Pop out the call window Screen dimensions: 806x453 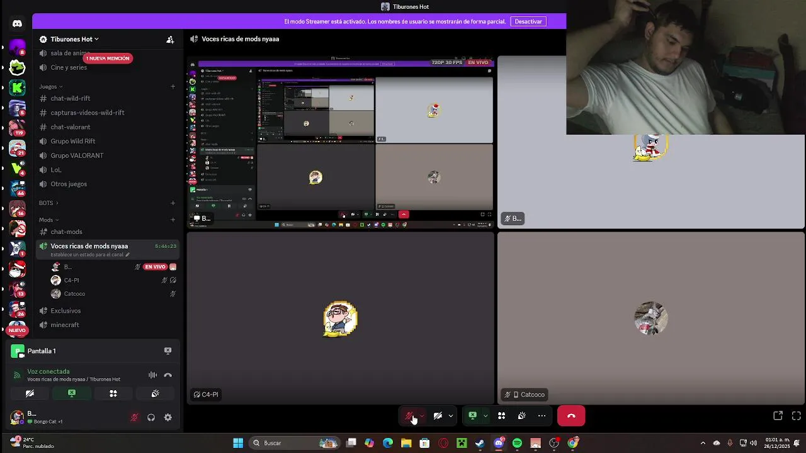coord(778,415)
